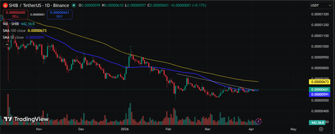Select the SMA 100 close indicator legend
This screenshot has width=335, height=134.
25,31
